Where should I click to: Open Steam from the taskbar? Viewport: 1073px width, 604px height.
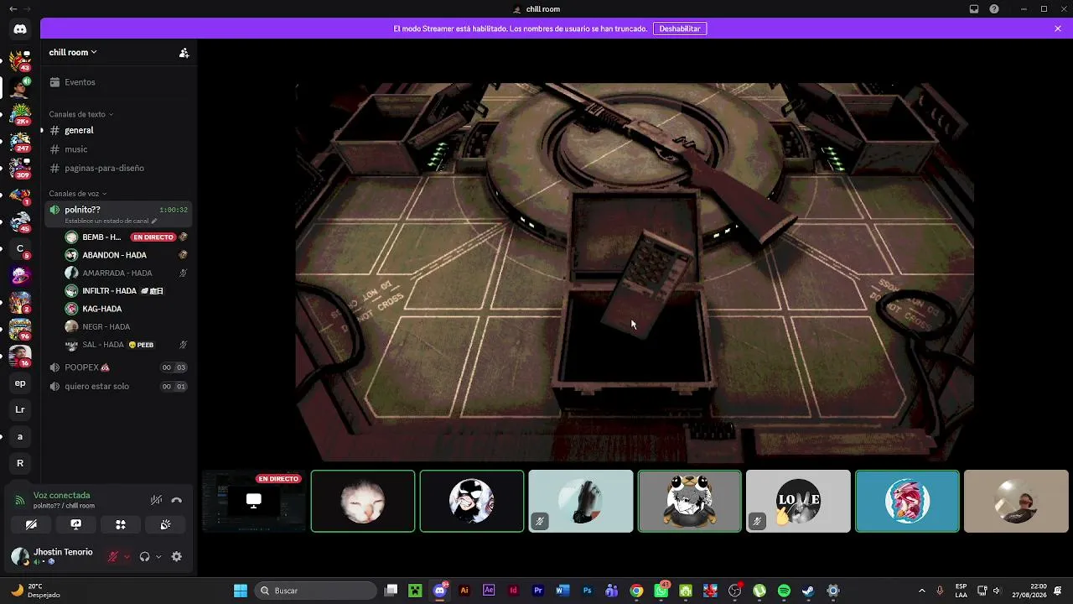[808, 591]
